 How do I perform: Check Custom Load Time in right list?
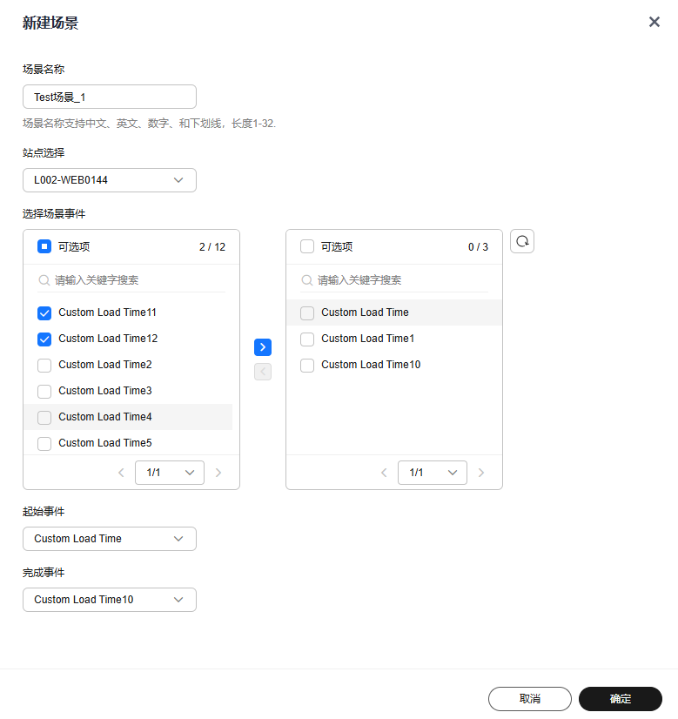tap(307, 313)
